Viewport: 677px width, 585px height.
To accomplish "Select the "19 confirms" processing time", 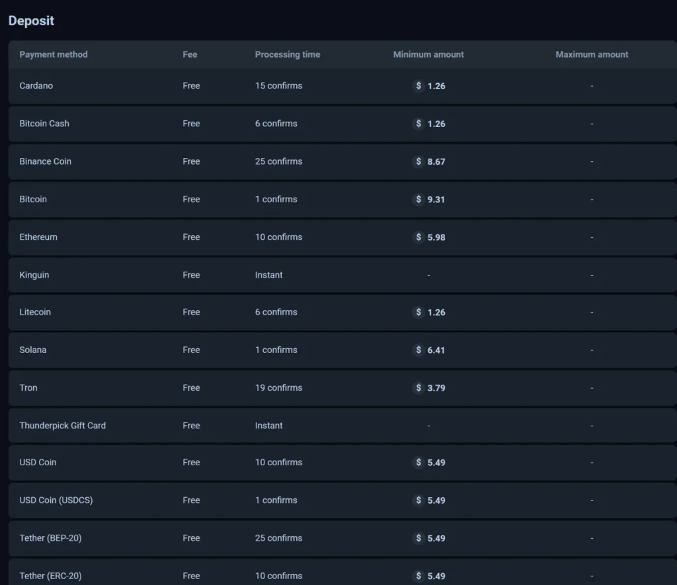I will pyautogui.click(x=278, y=388).
